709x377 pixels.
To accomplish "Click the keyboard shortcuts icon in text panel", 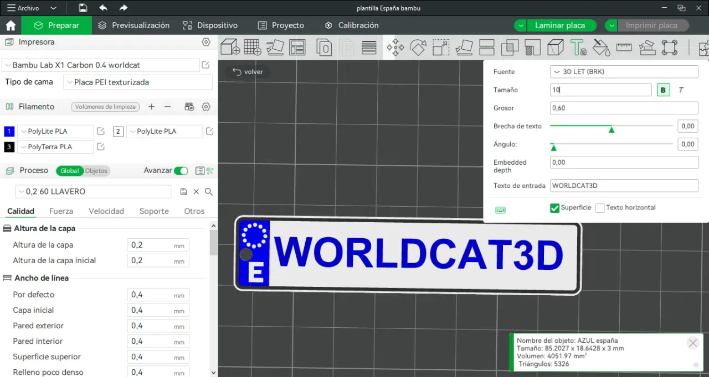I will (501, 210).
